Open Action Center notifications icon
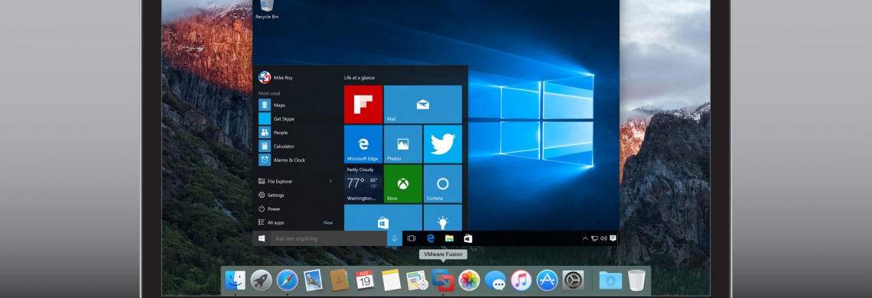This screenshot has width=872, height=298. 613,238
